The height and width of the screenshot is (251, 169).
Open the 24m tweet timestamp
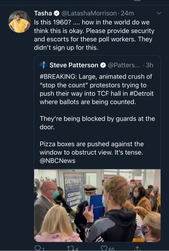point(127,13)
